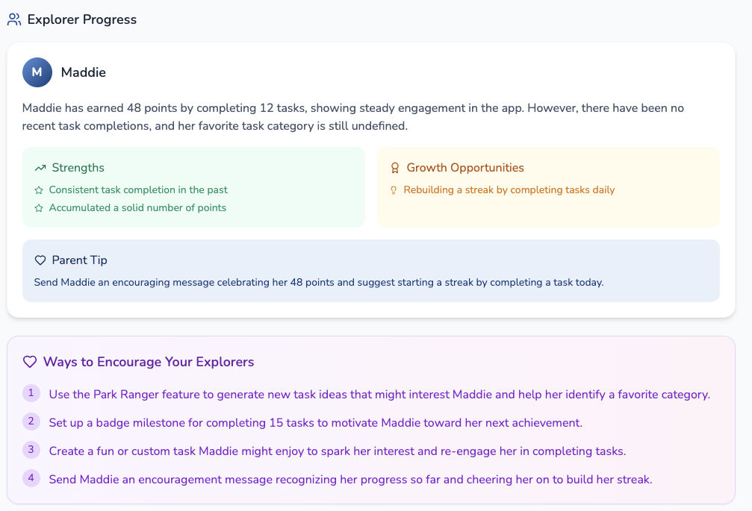Click the Parent Tip heart icon
The width and height of the screenshot is (752, 511).
click(40, 260)
